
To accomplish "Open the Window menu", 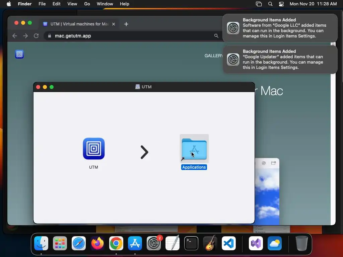I will pos(105,4).
